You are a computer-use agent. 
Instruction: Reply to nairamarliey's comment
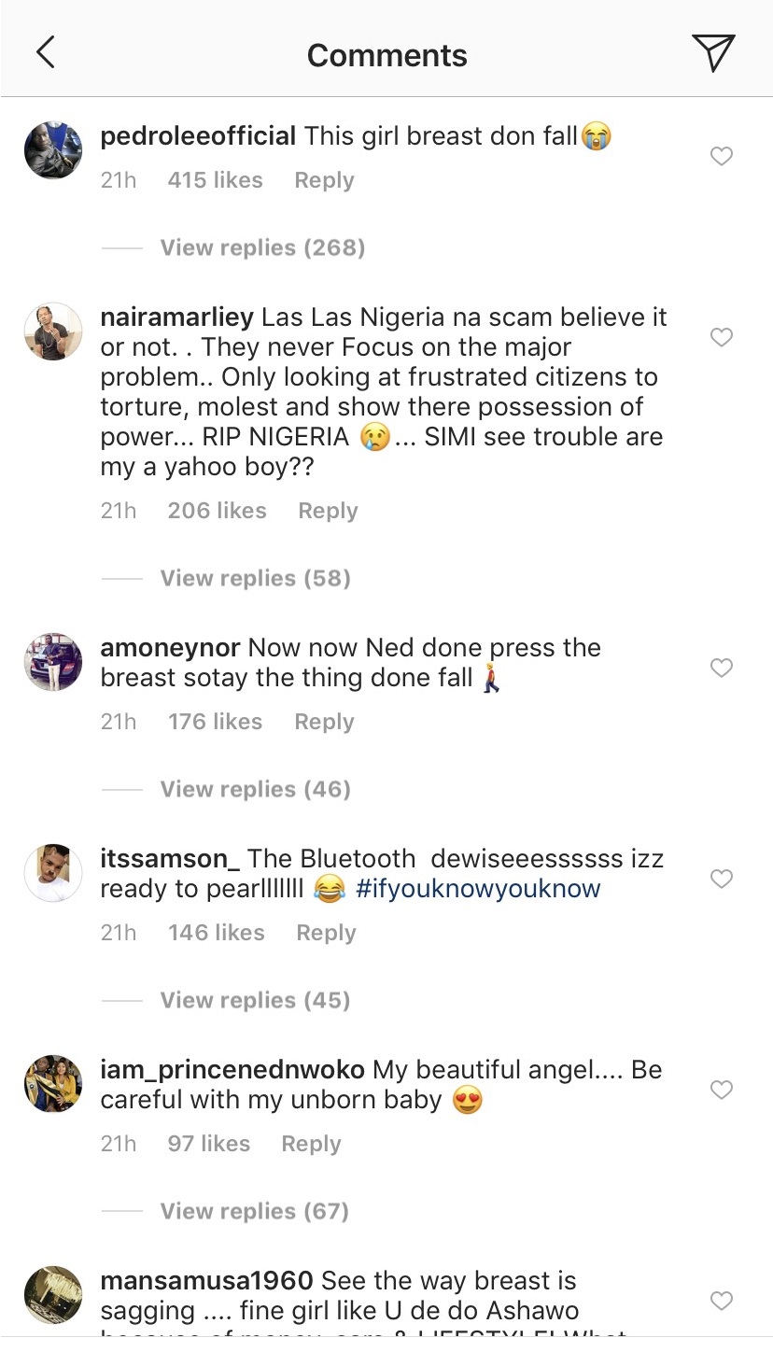point(328,511)
